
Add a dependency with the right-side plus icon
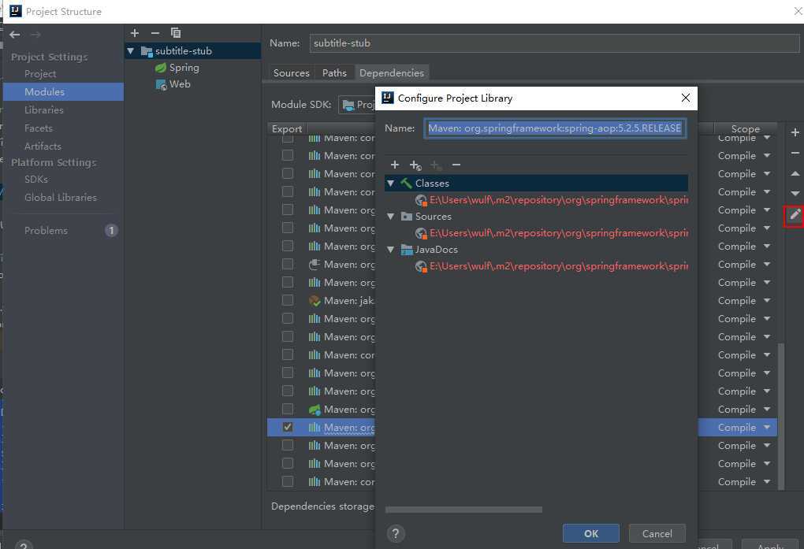tap(795, 132)
